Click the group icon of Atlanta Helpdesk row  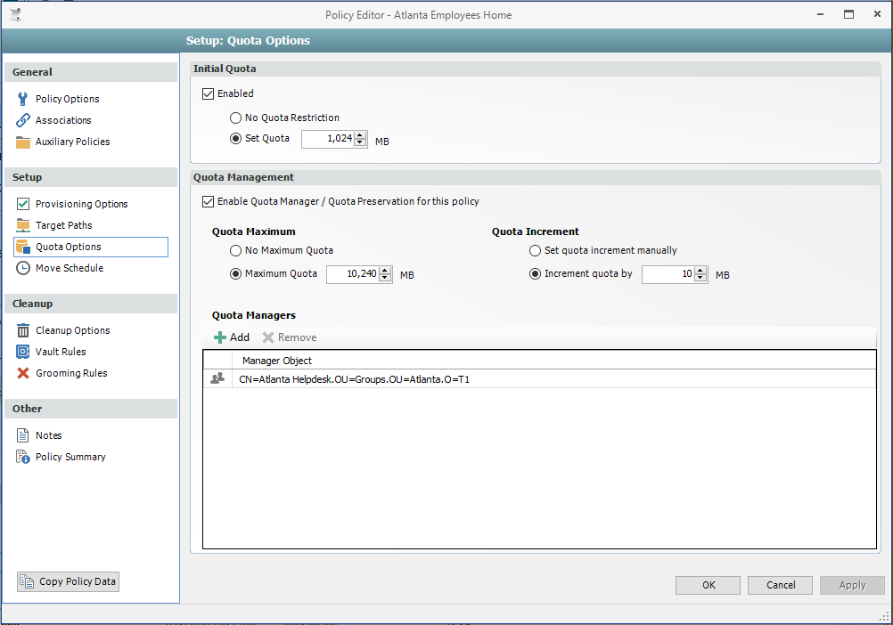tap(217, 378)
